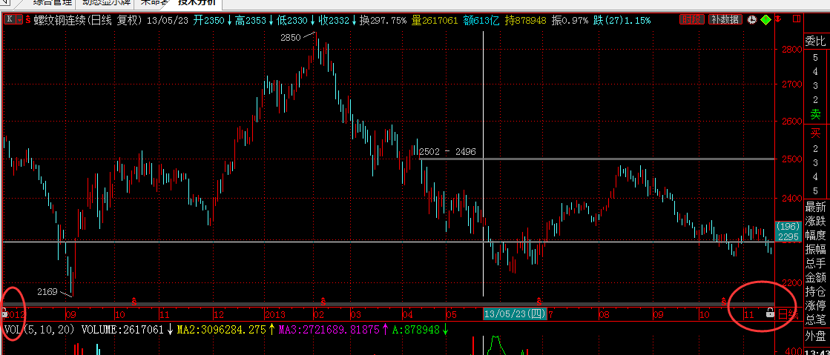Click the 涨停 row label

point(816,305)
